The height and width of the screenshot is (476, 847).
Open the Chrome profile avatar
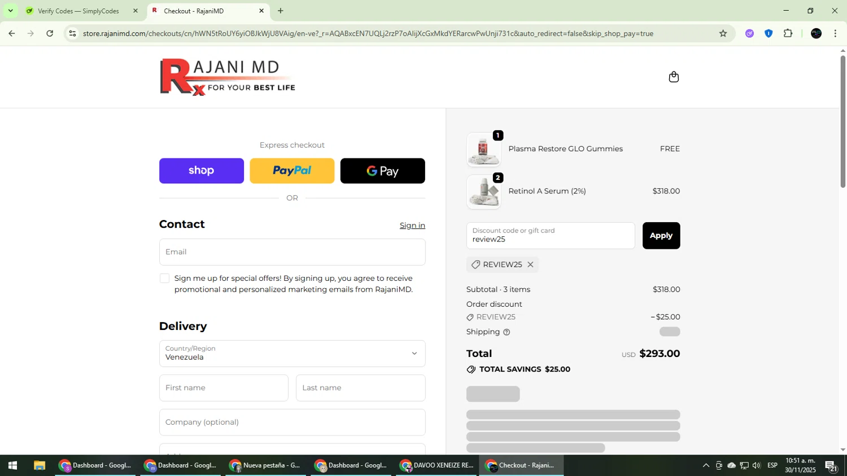816,33
